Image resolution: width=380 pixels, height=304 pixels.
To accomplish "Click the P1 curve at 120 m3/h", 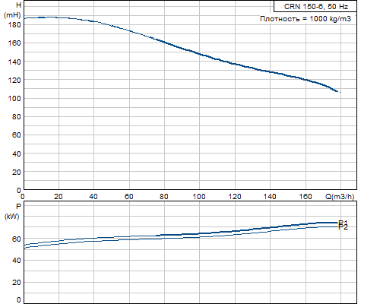I will click(235, 231).
